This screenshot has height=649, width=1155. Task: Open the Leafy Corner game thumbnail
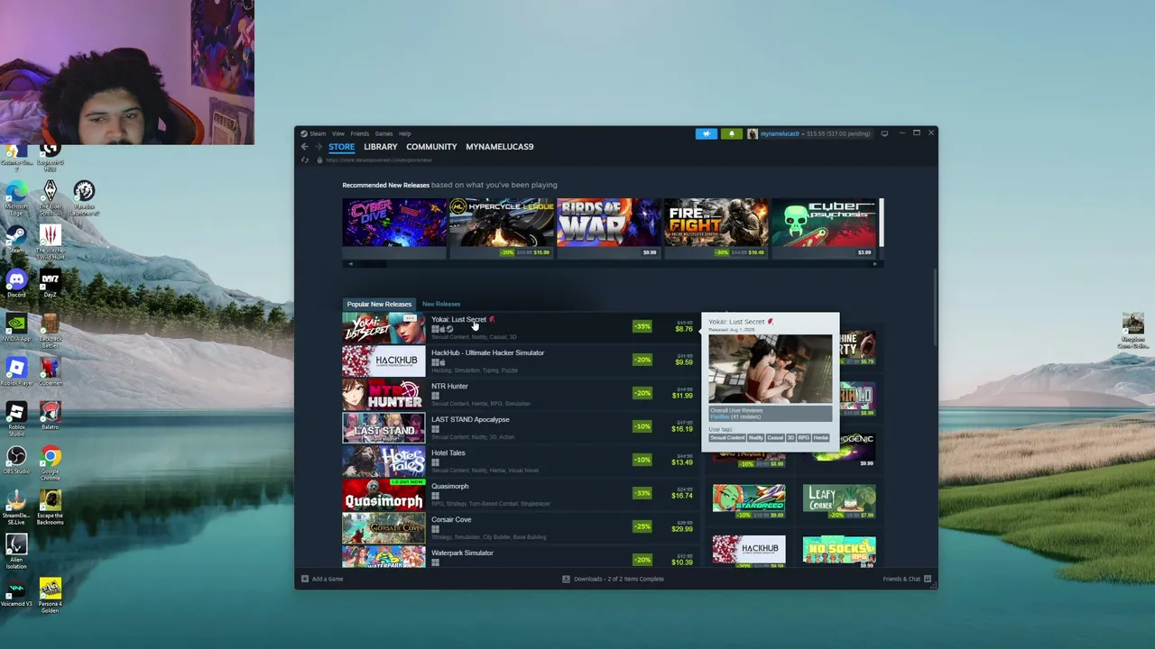839,498
